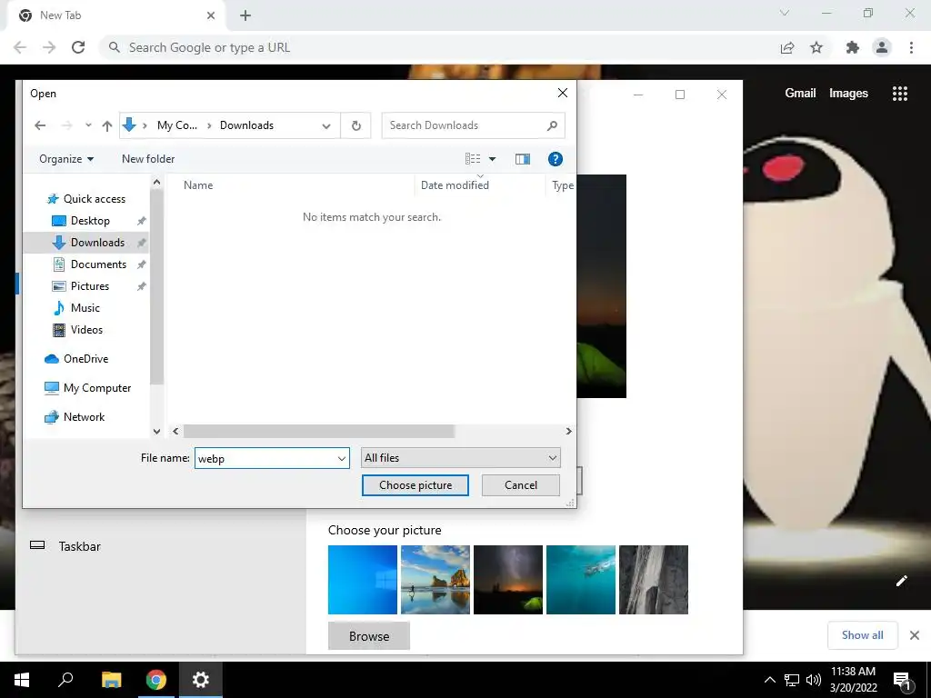Viewport: 931px width, 698px height.
Task: Select gray cliff wallpaper thumbnail
Action: 654,580
